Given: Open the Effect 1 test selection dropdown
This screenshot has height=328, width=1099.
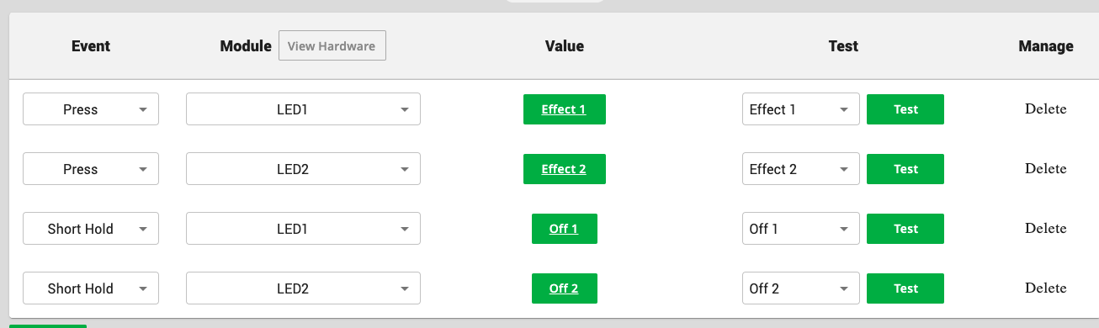Looking at the screenshot, I should pyautogui.click(x=801, y=109).
